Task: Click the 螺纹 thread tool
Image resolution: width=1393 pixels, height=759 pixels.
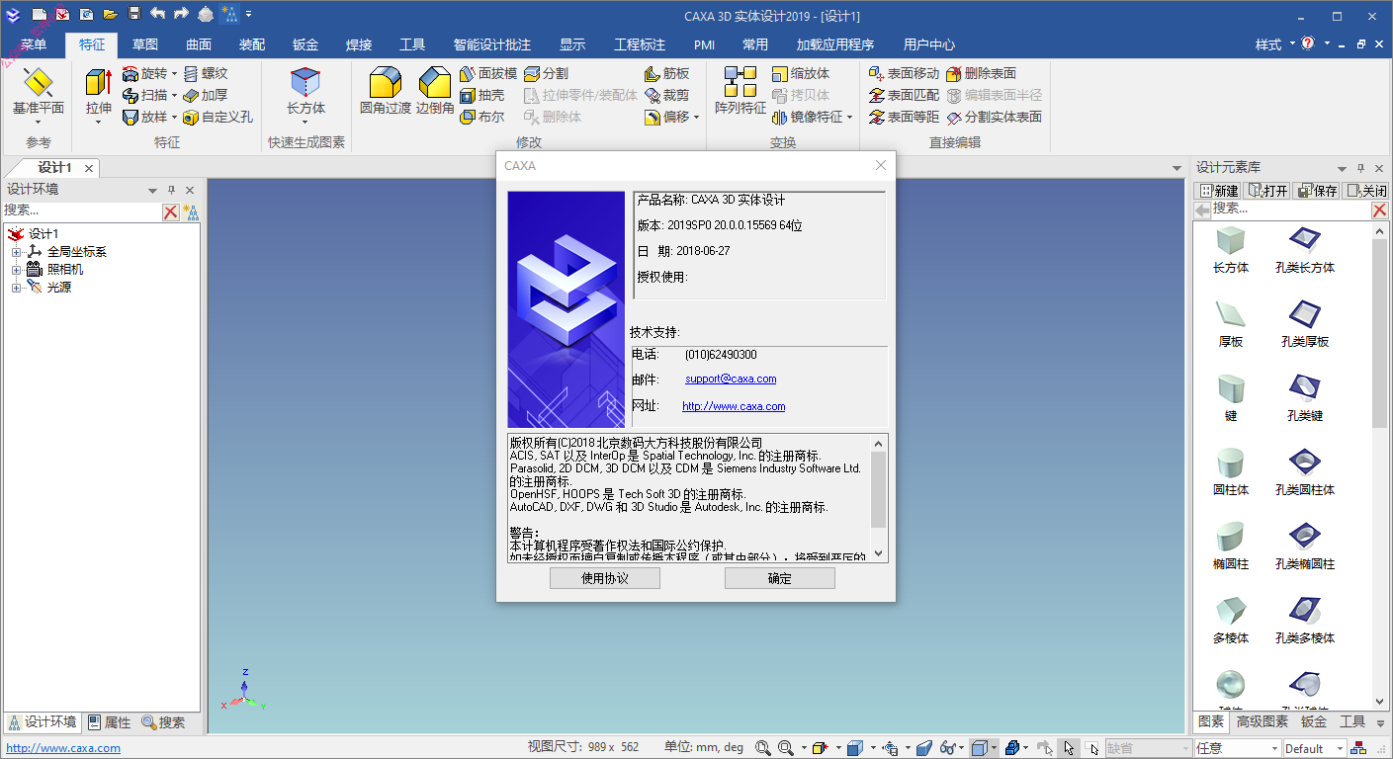Action: click(207, 73)
